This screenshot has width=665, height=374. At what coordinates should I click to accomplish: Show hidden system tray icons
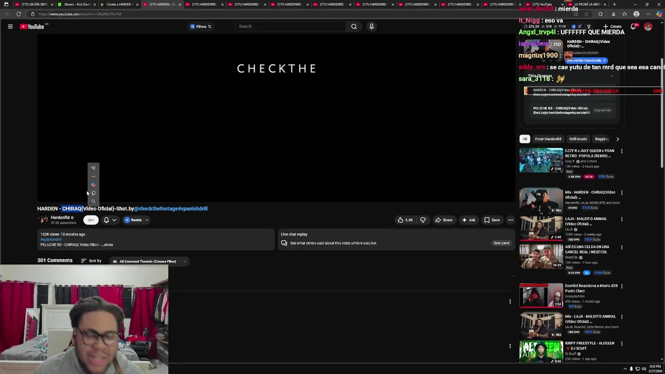[x=625, y=369]
